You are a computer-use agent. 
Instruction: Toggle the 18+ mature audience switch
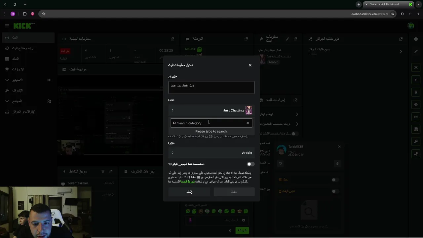coord(250,164)
